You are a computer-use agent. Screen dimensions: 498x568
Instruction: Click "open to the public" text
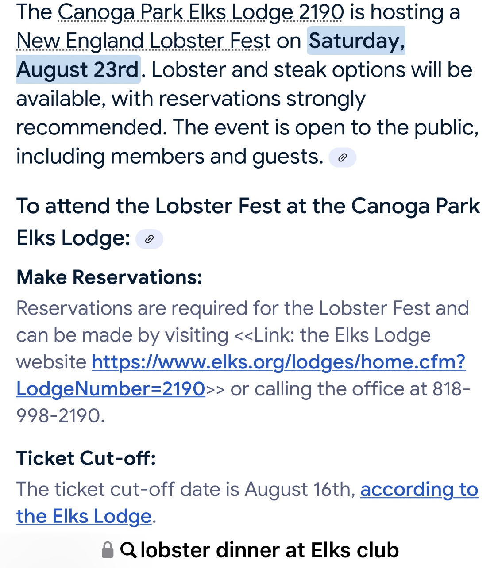coord(387,127)
